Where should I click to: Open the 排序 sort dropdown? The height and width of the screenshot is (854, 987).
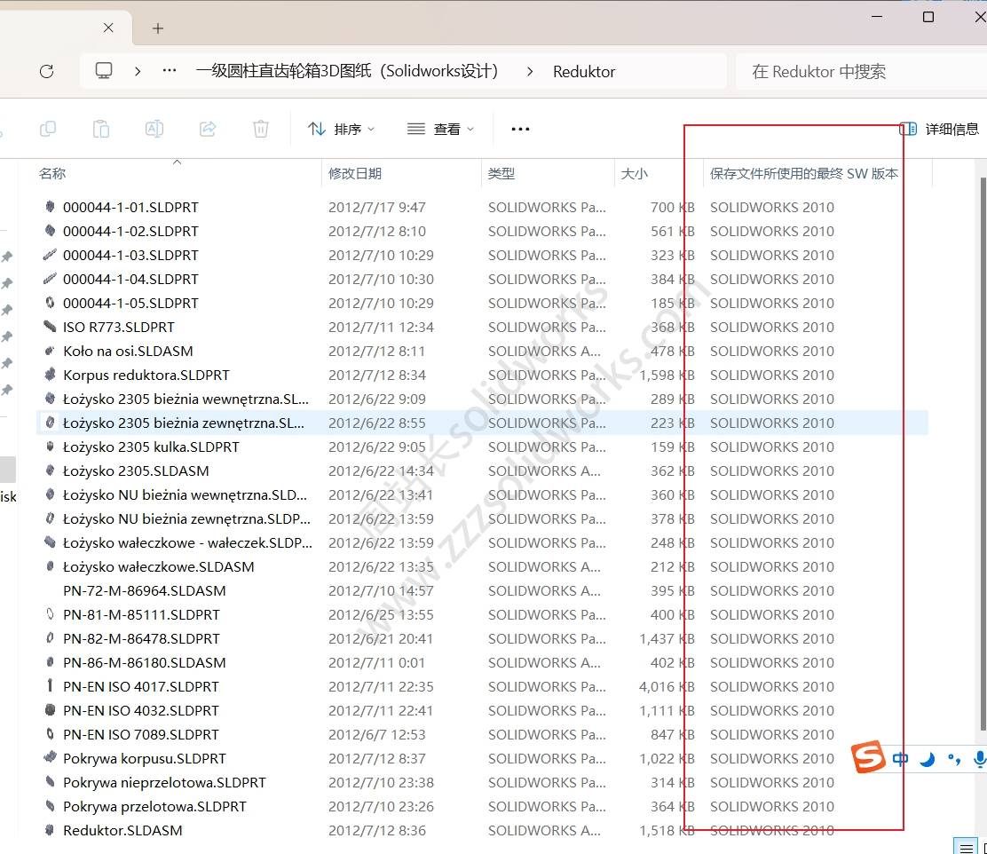tap(342, 130)
